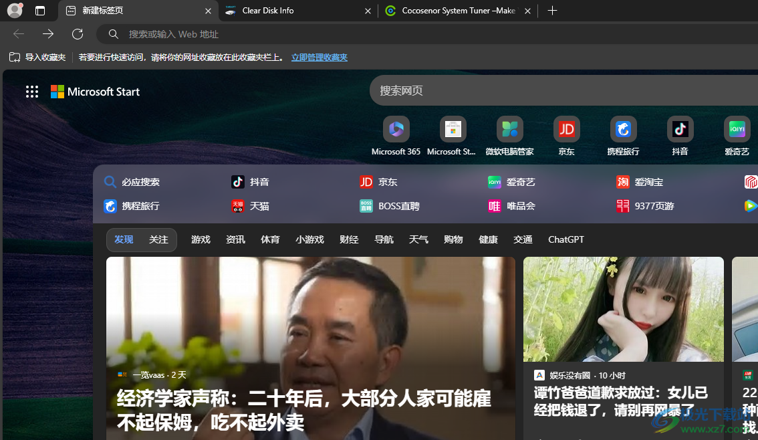Reload the current page
The height and width of the screenshot is (440, 758).
(x=78, y=34)
